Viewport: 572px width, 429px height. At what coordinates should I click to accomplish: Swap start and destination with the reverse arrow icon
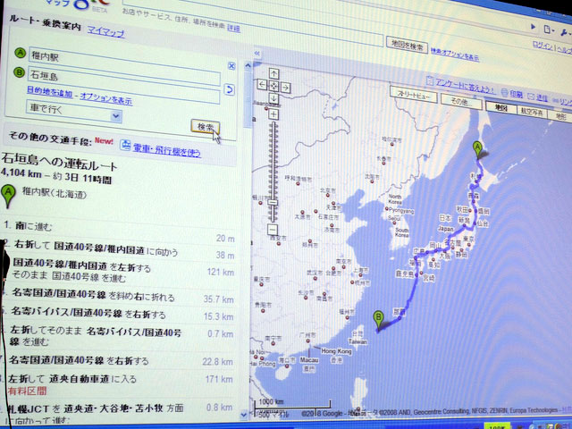229,89
